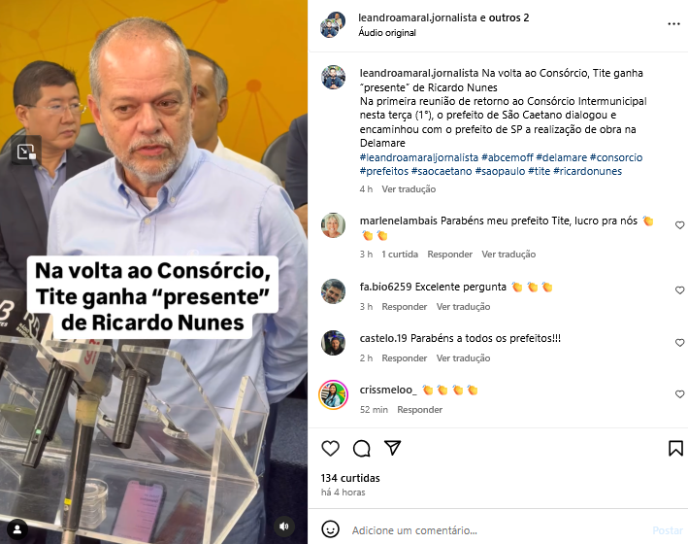The height and width of the screenshot is (544, 688).
Task: Like marlenelambais comment heart
Action: click(679, 225)
